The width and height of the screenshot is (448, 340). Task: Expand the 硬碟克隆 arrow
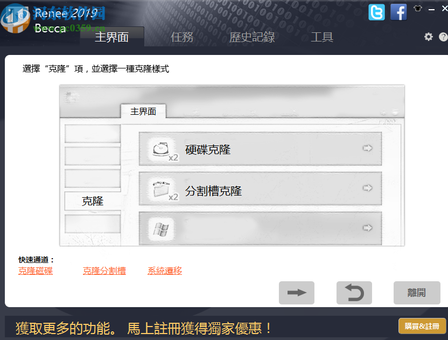(x=367, y=148)
